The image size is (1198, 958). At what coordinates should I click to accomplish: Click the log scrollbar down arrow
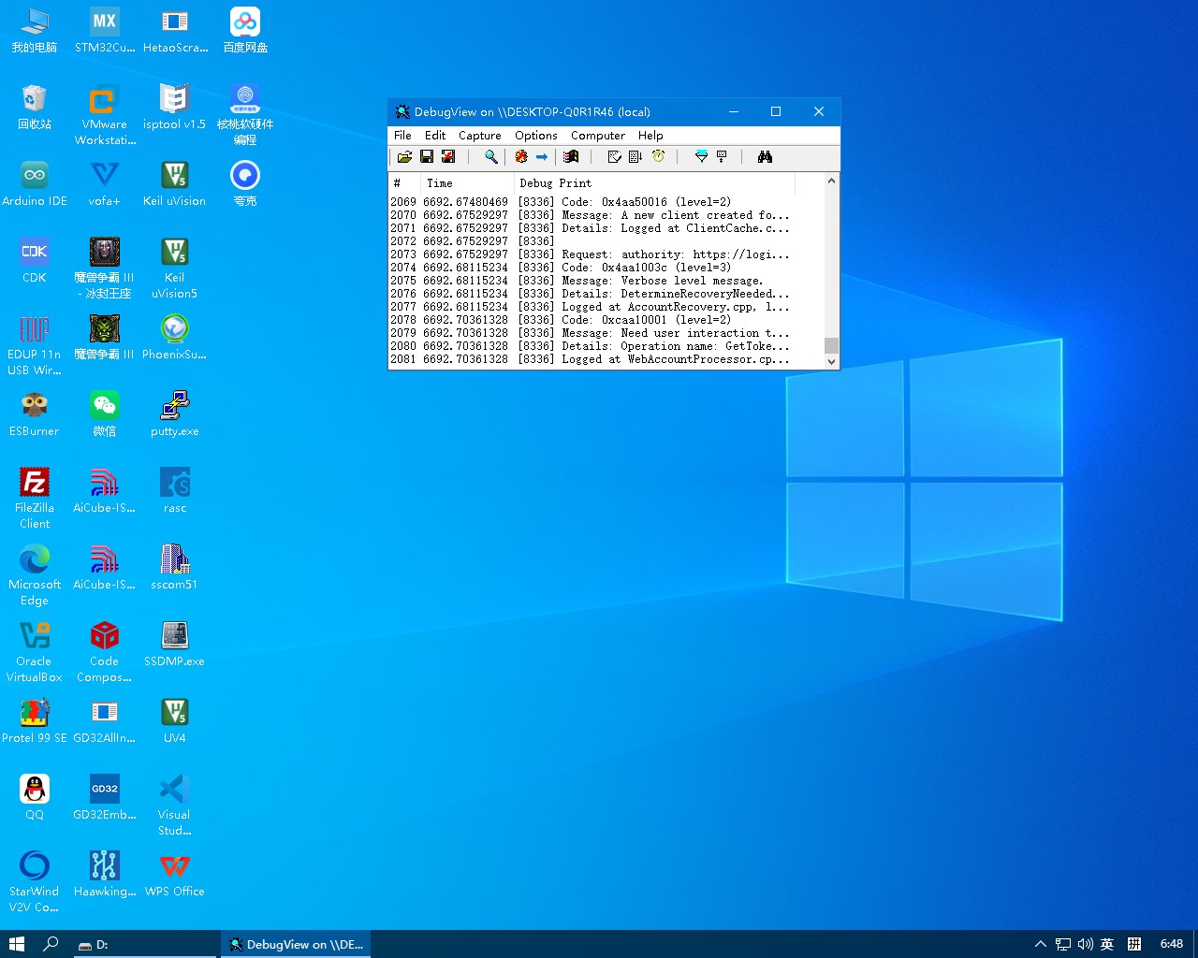coord(831,361)
